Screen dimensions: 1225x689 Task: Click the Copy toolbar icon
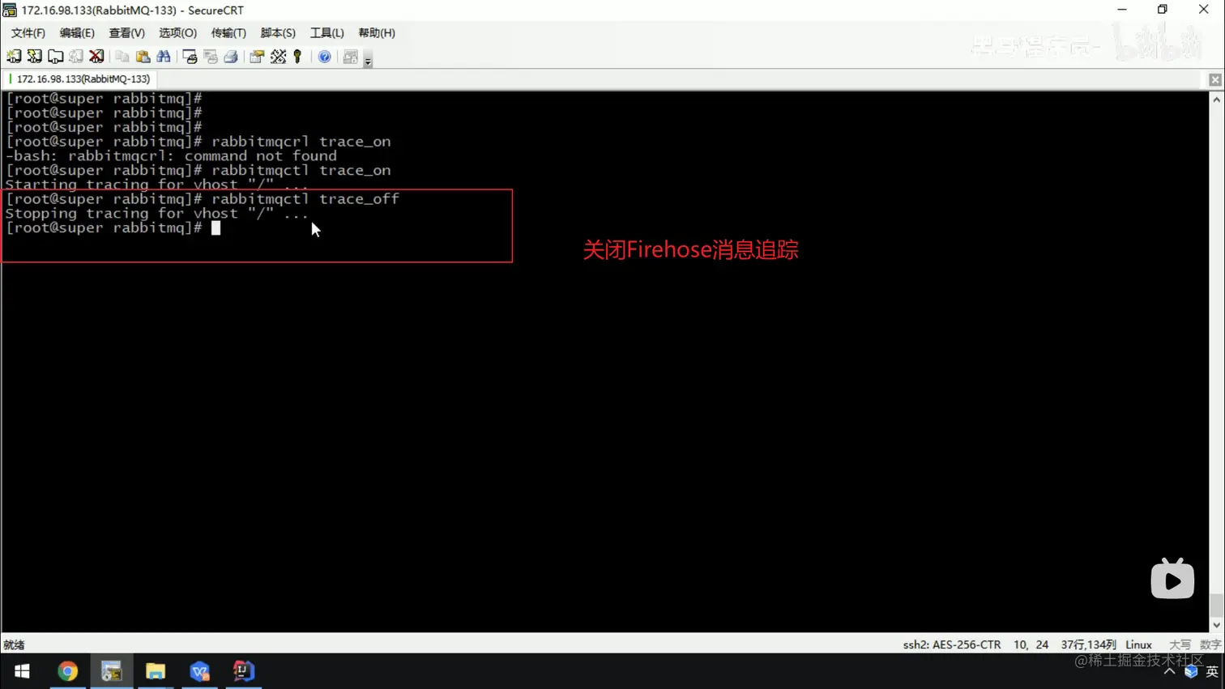tap(122, 57)
